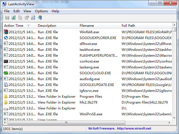Click the horizontal scrollbar thumb

click(x=66, y=123)
